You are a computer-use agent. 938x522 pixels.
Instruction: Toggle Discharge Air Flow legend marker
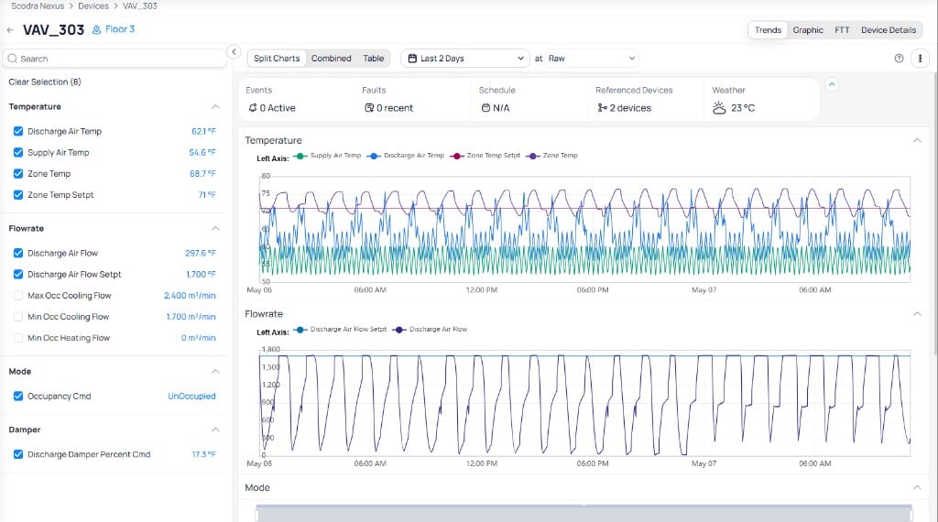399,330
